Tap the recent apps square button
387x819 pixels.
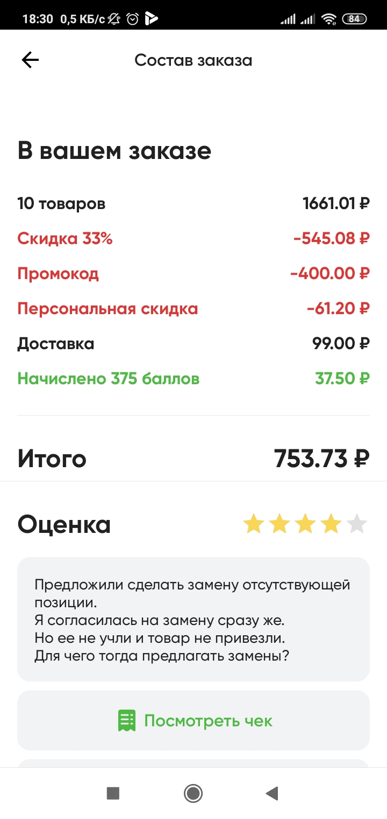click(113, 793)
